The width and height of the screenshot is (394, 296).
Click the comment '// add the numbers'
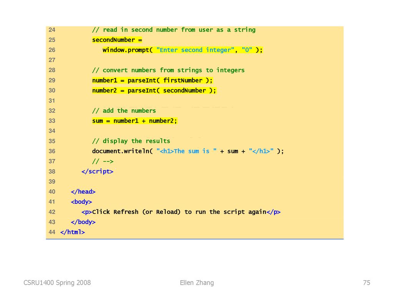[124, 111]
